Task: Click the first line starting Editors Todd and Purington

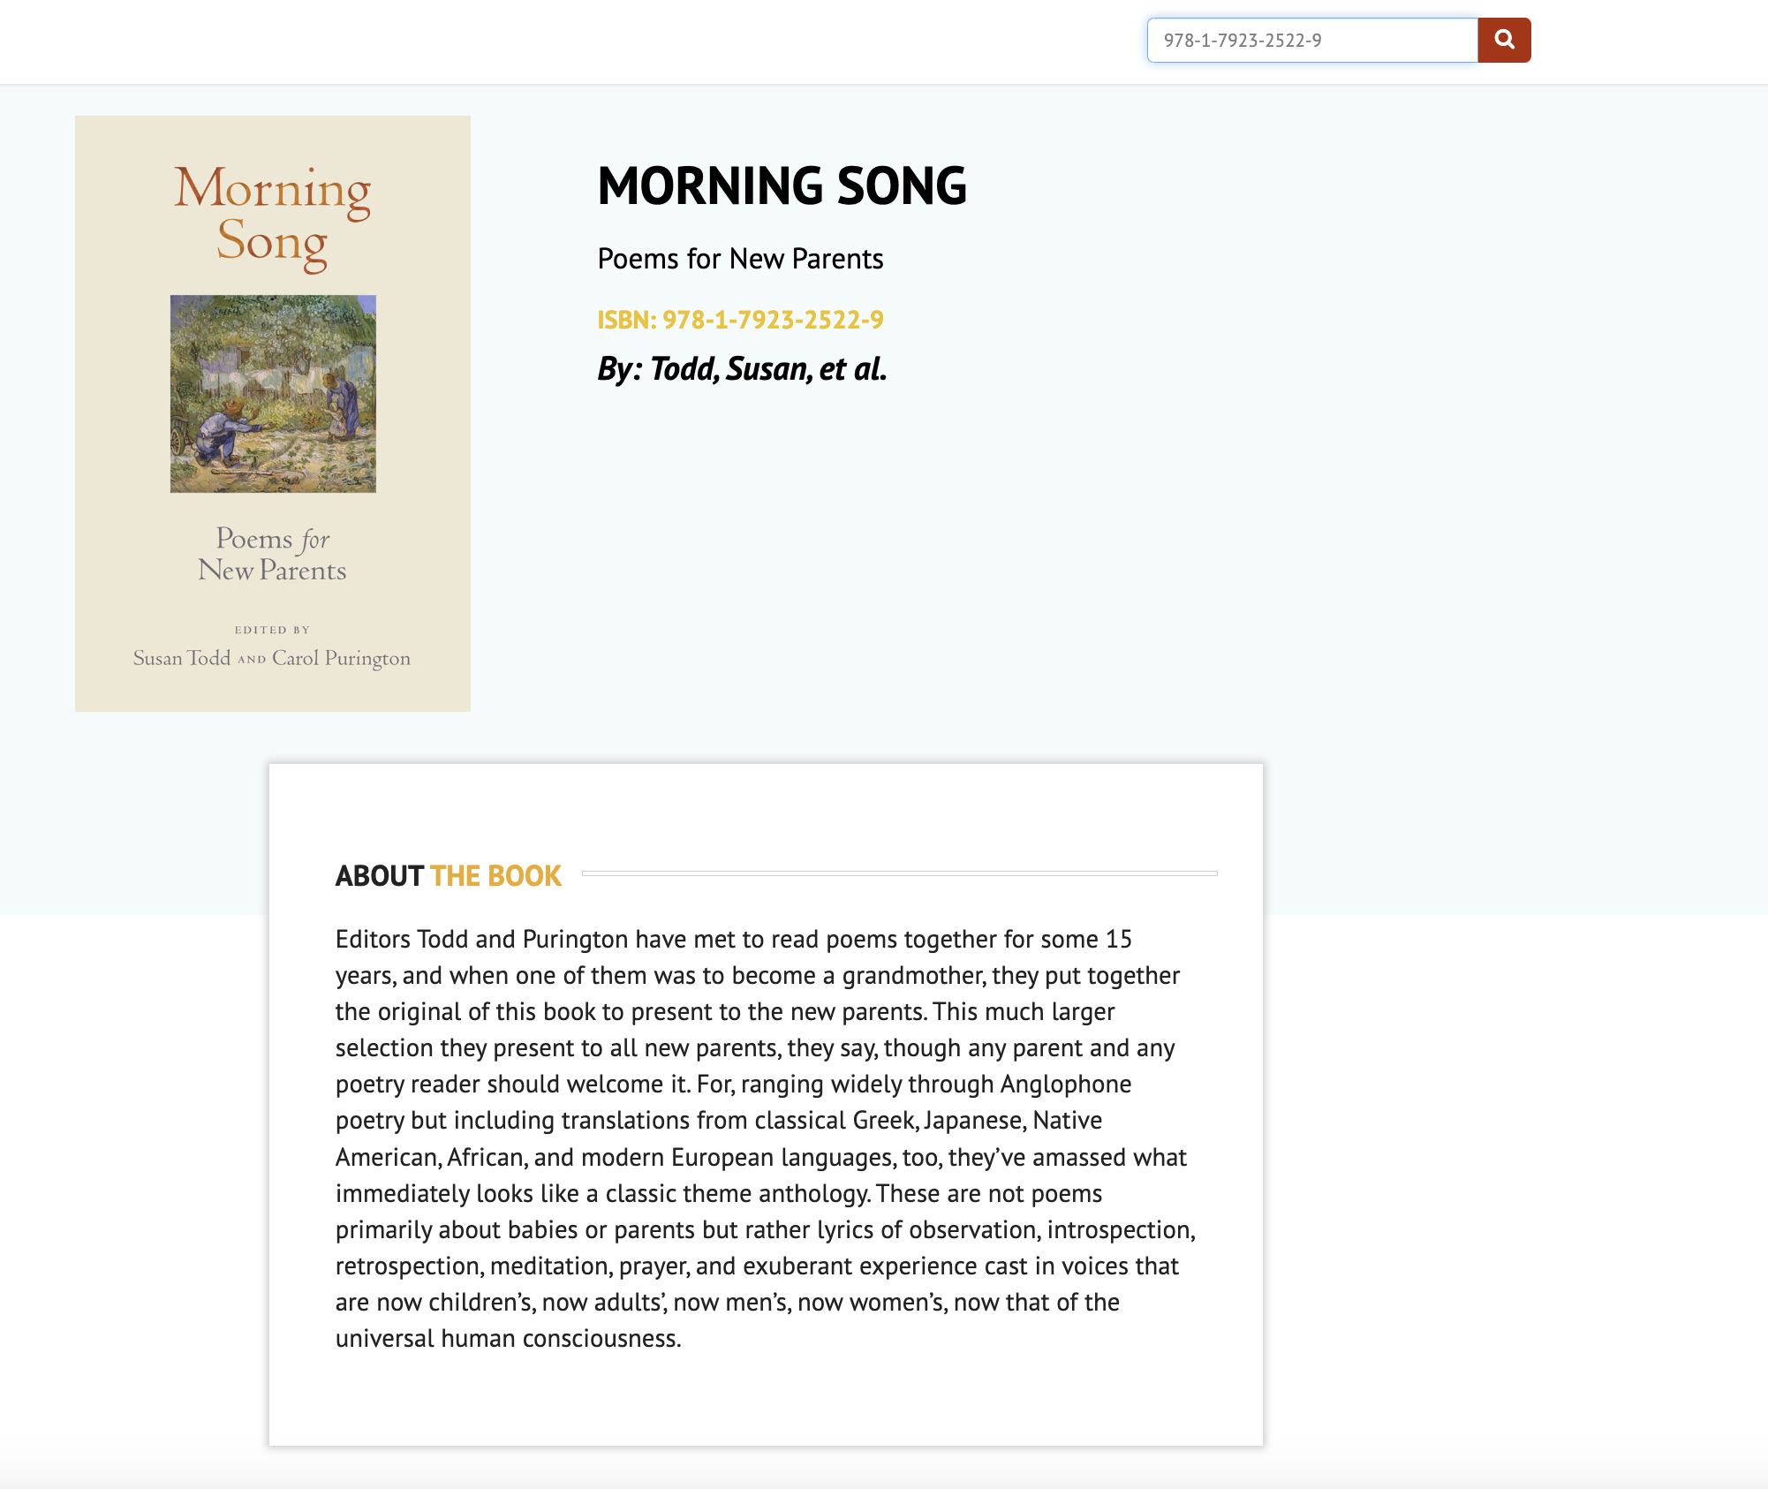Action: pos(734,939)
